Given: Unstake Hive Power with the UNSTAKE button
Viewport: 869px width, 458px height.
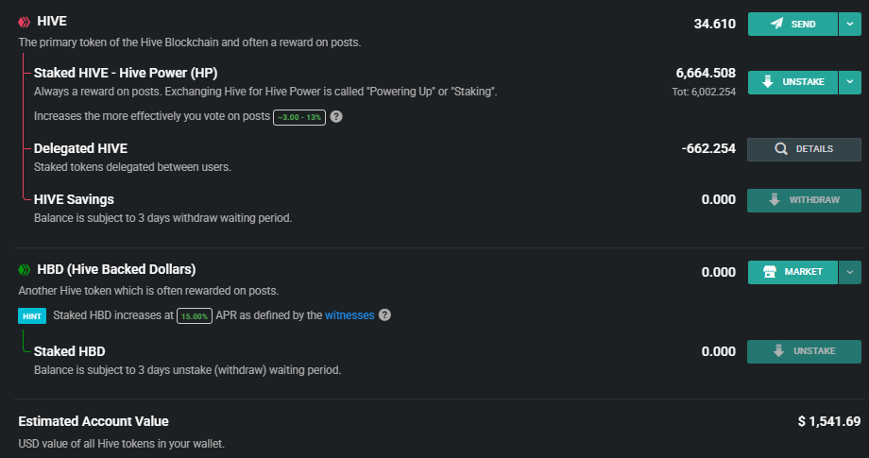Looking at the screenshot, I should tap(792, 82).
